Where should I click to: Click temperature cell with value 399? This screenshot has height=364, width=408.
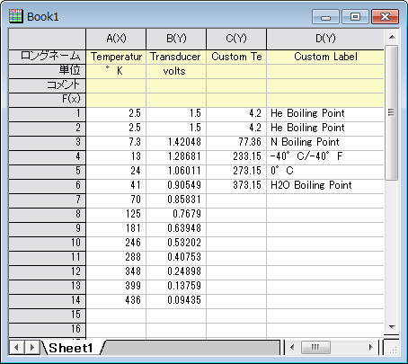pos(116,287)
